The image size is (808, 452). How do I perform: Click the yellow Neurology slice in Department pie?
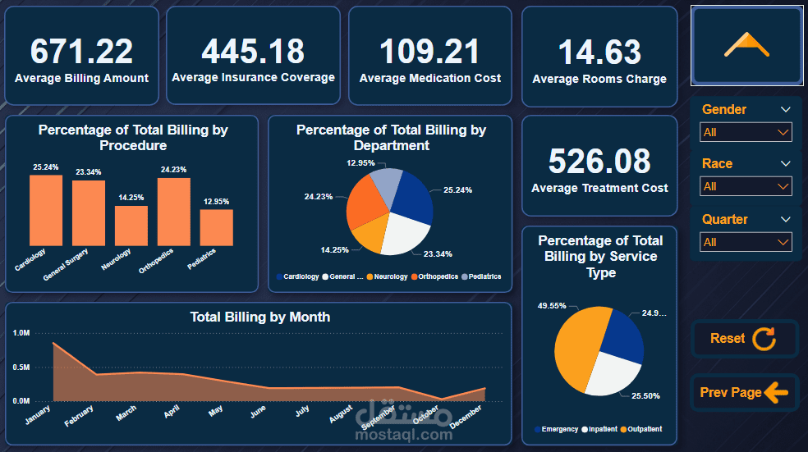pos(371,235)
